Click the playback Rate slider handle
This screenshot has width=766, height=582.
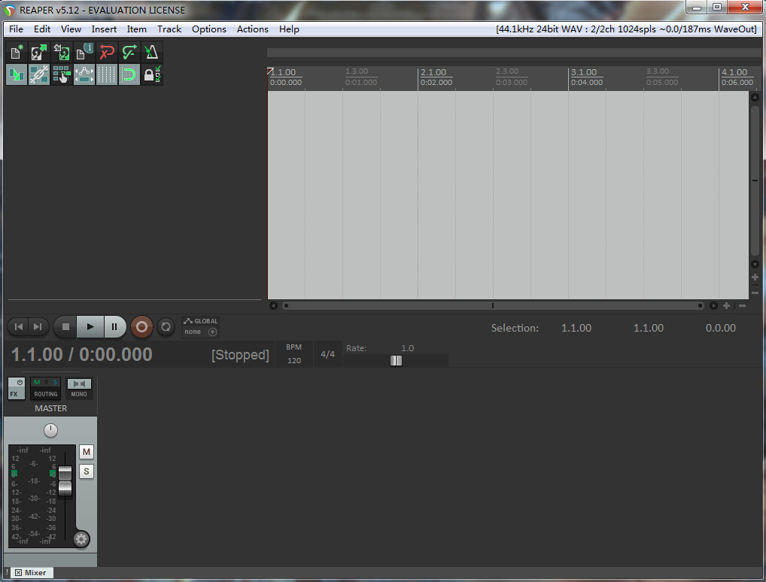(x=396, y=360)
